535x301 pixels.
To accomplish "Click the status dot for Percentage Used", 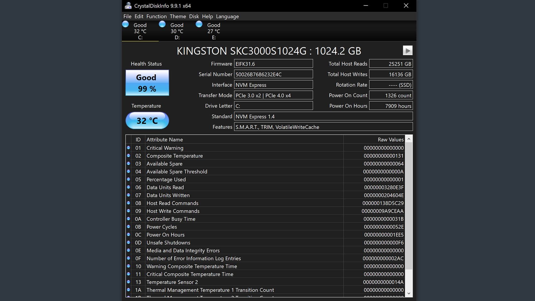I will (x=128, y=179).
